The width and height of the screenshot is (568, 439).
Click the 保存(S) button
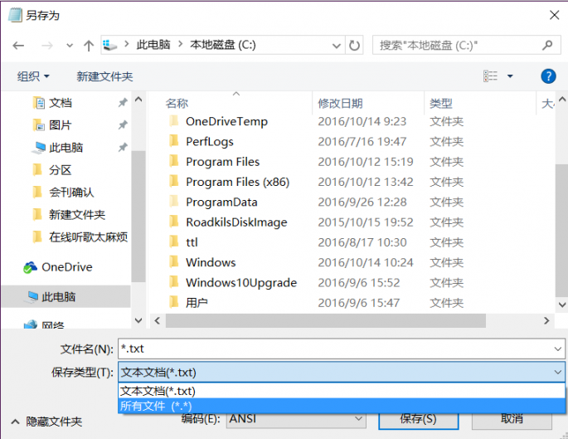click(x=419, y=420)
